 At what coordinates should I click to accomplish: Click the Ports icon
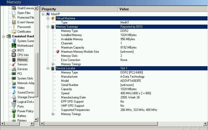(14, 106)
